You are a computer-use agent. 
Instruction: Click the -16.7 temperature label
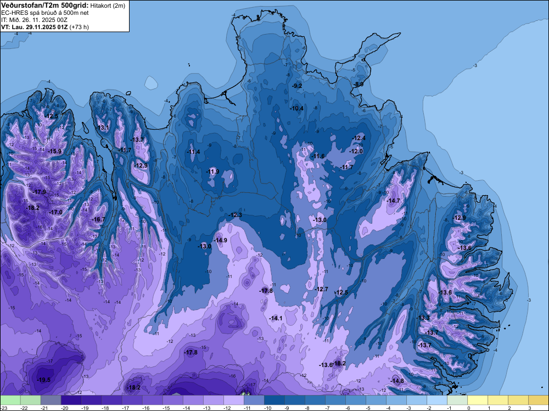click(98, 219)
